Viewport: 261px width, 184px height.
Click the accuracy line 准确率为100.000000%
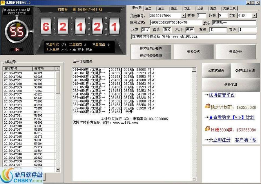134,119
